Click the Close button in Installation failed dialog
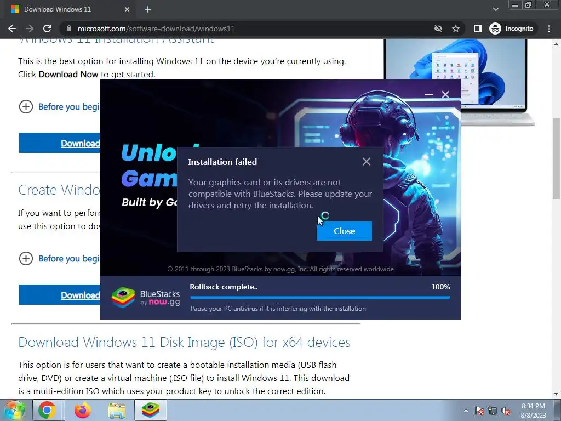Image resolution: width=561 pixels, height=421 pixels. point(344,231)
